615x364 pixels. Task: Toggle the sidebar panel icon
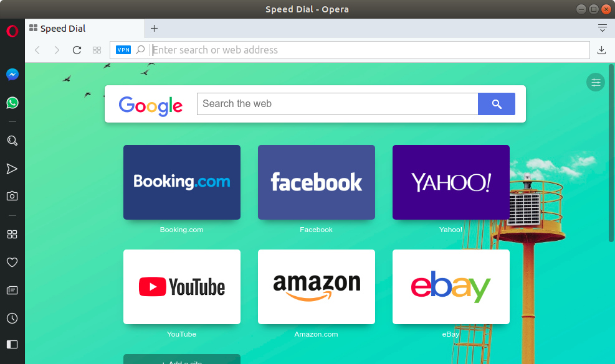pos(12,345)
